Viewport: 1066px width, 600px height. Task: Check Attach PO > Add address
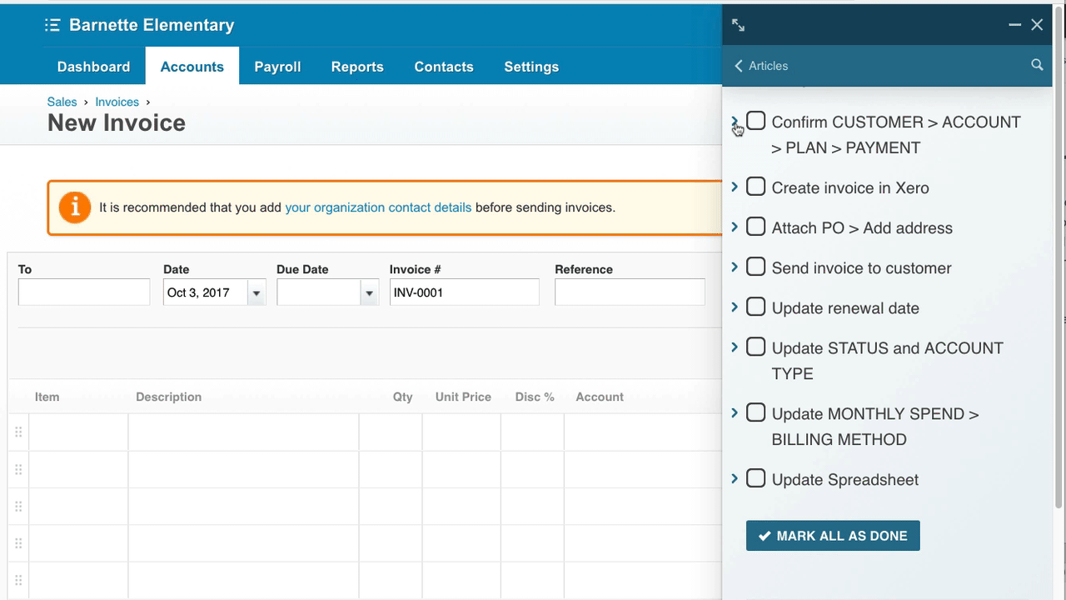point(755,227)
